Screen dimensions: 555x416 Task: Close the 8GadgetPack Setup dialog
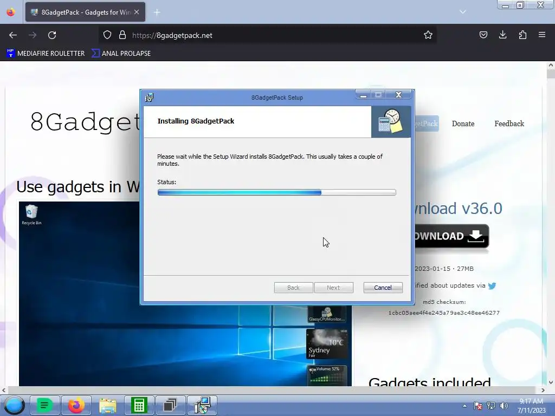[398, 95]
